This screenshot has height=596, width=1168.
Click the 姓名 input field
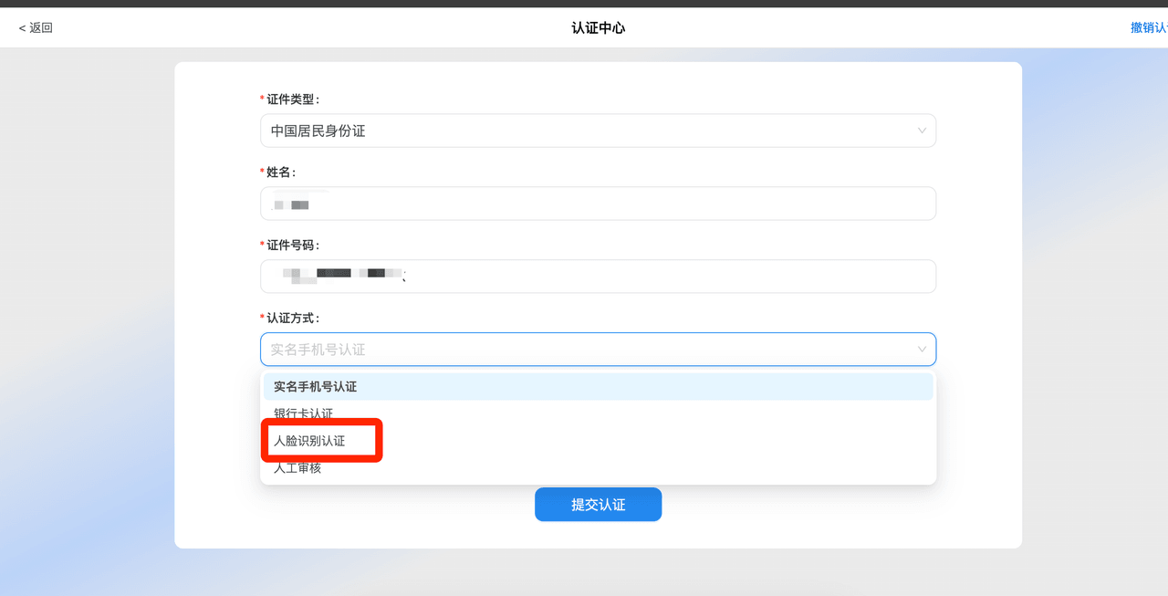click(x=598, y=204)
